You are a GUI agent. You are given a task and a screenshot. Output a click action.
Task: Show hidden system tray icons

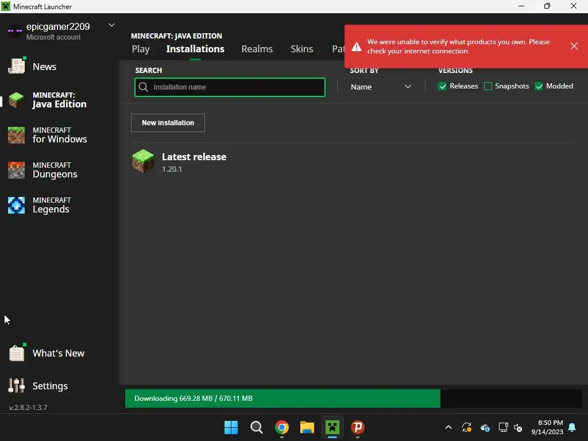point(448,427)
